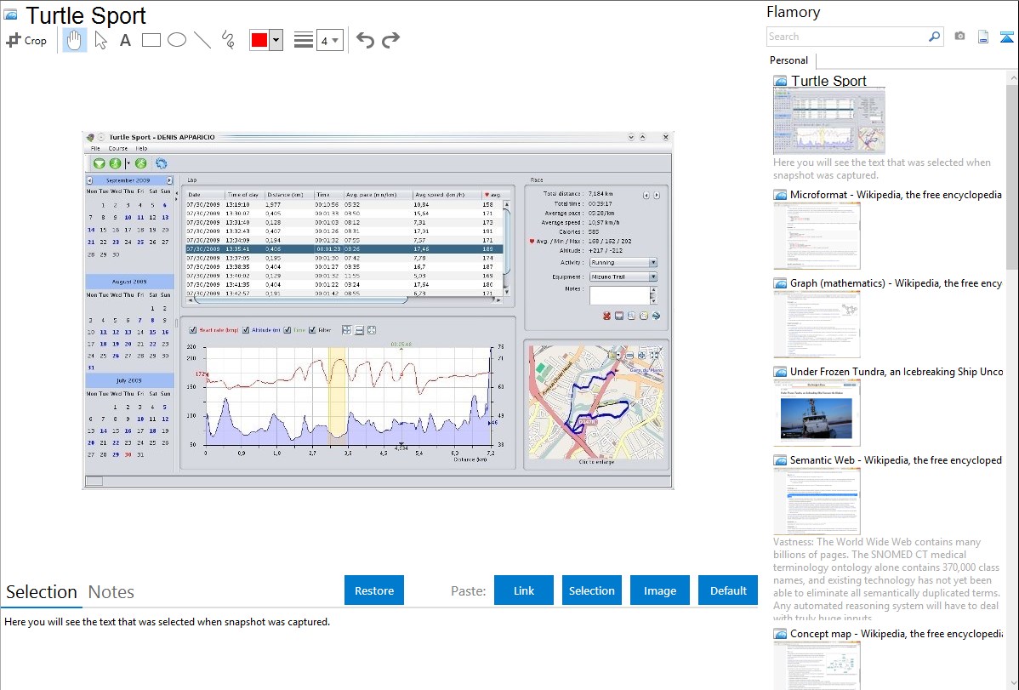The image size is (1019, 690).
Task: Click the camera snapshot icon
Action: (959, 37)
